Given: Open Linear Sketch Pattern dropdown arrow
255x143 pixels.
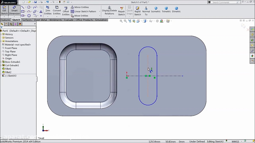Looking at the screenshot, I should 99,12.
